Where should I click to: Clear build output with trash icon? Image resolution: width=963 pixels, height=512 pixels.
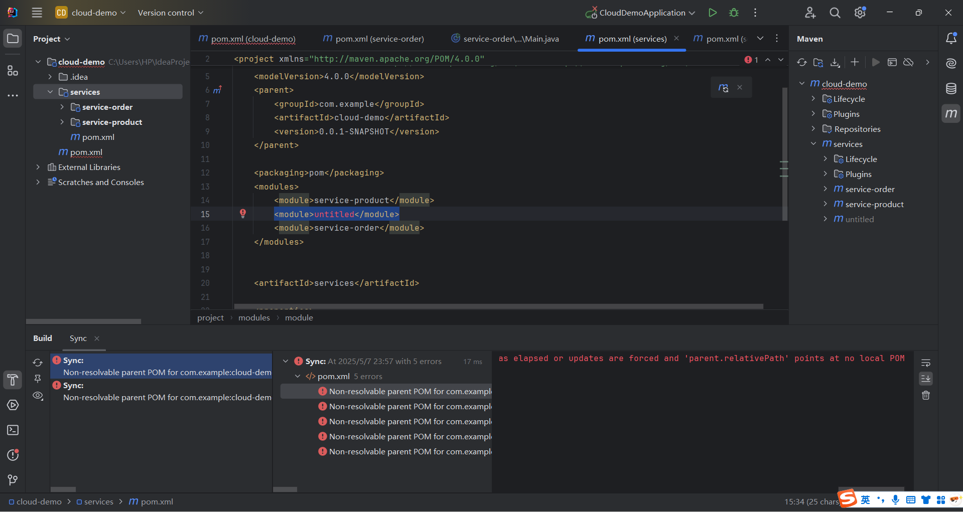tap(926, 396)
